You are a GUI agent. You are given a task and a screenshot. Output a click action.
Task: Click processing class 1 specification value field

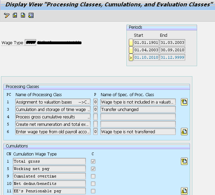[95, 102]
